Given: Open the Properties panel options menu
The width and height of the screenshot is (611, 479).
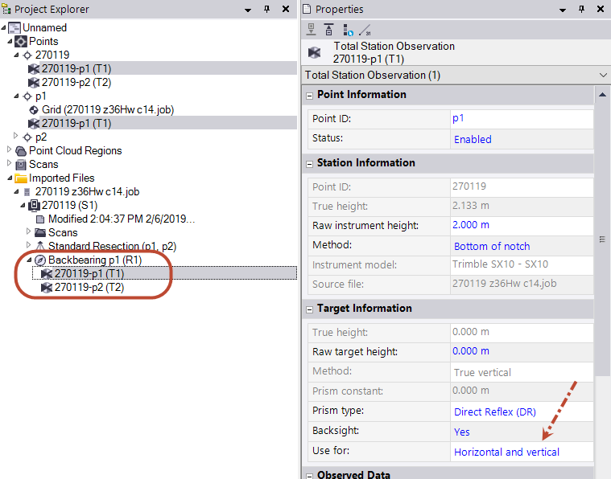Looking at the screenshot, I should click(563, 10).
